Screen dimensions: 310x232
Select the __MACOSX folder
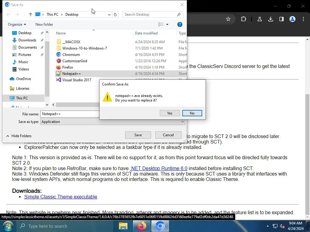coord(71,42)
